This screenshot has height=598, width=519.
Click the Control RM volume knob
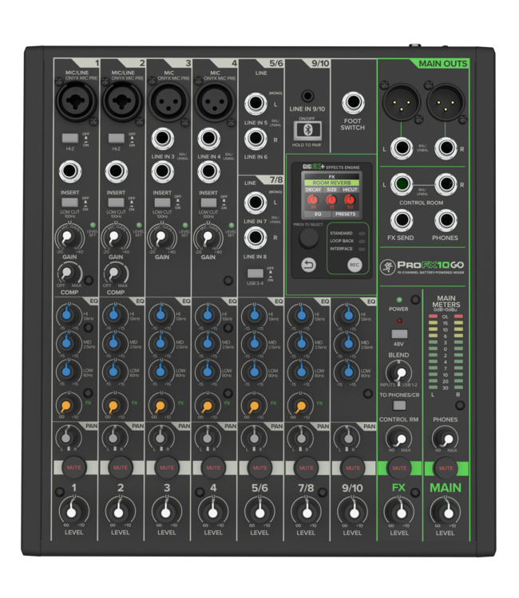(399, 439)
